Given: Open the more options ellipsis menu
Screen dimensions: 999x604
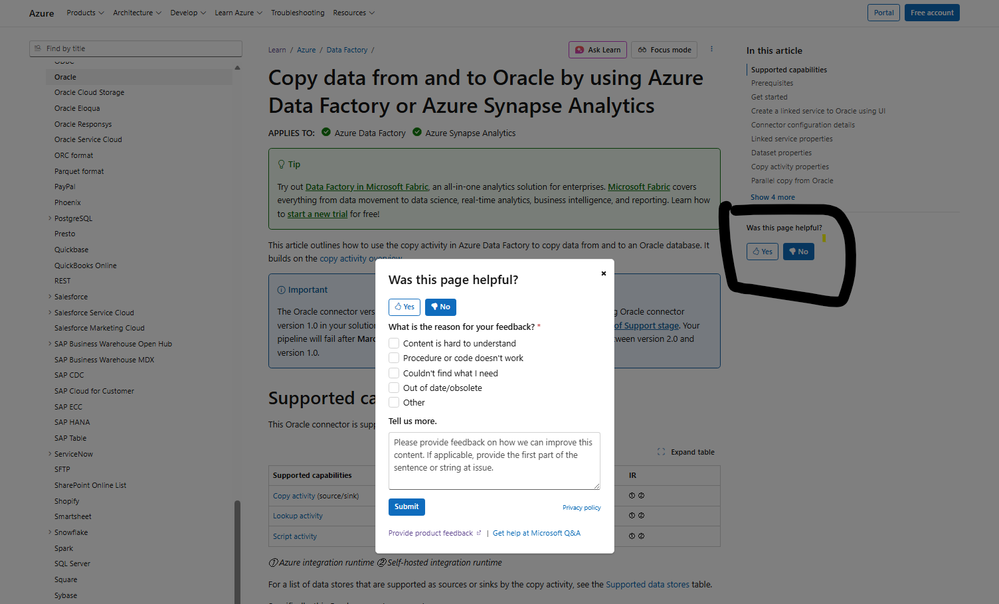Looking at the screenshot, I should coord(711,49).
